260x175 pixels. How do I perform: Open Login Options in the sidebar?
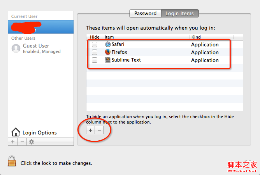point(39,133)
